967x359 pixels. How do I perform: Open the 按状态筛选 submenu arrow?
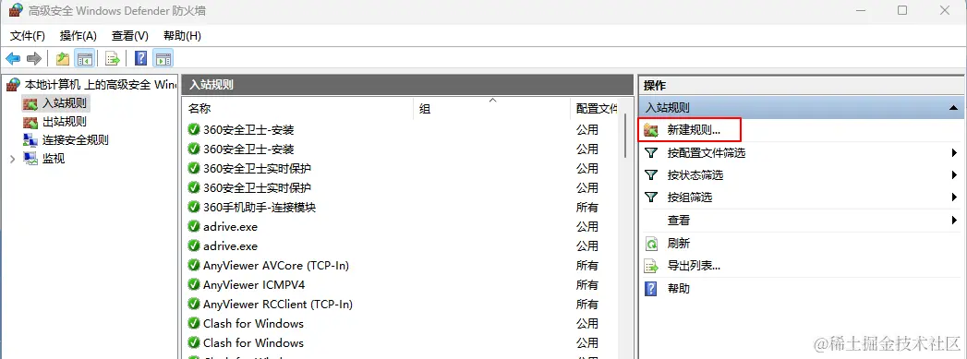coord(955,174)
